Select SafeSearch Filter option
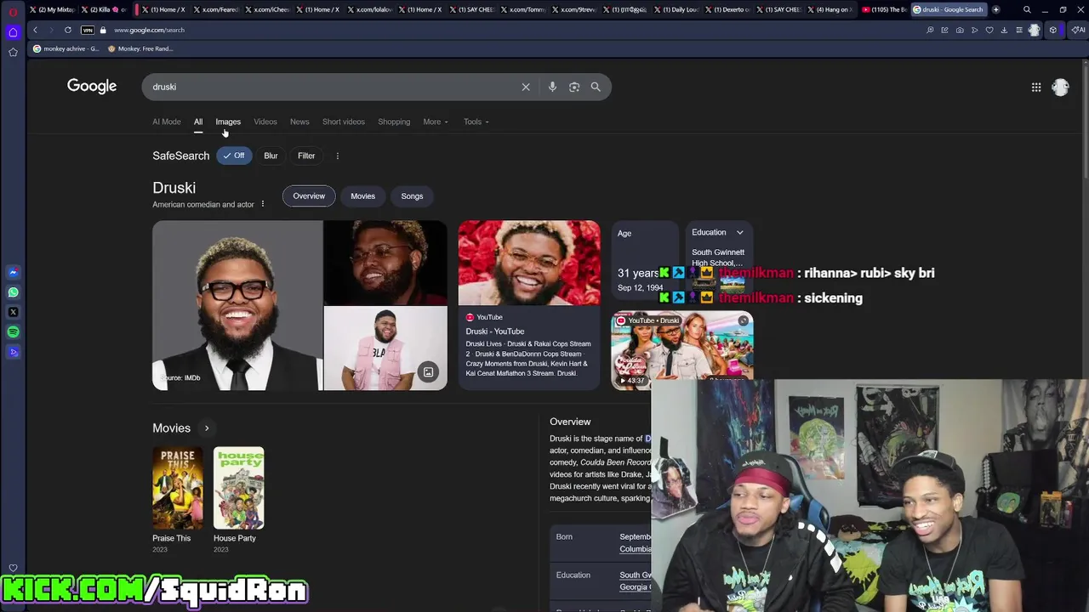 point(306,156)
